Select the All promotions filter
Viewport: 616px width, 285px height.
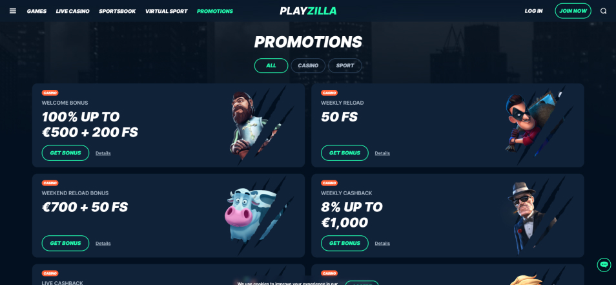tap(271, 66)
